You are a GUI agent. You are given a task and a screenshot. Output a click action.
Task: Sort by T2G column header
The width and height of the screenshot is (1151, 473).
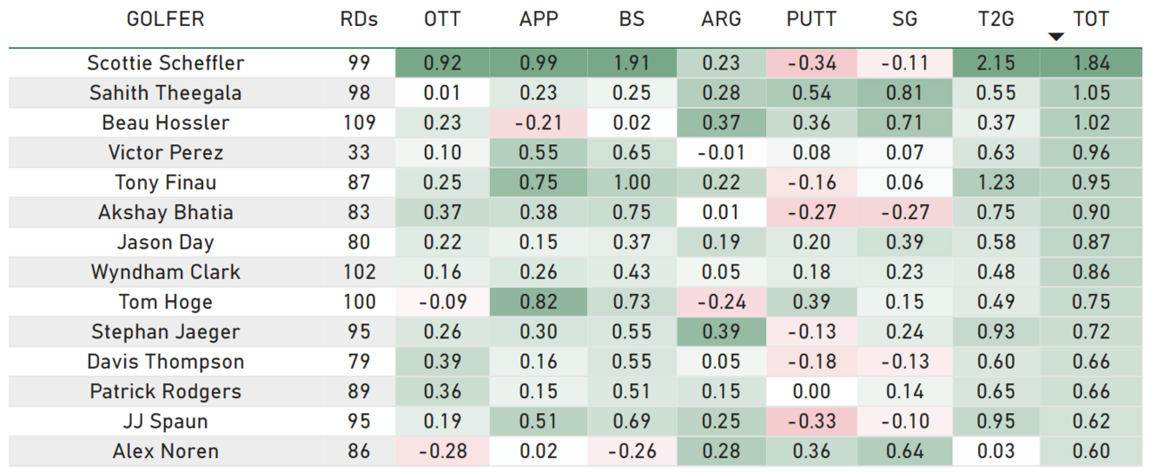coord(995,19)
